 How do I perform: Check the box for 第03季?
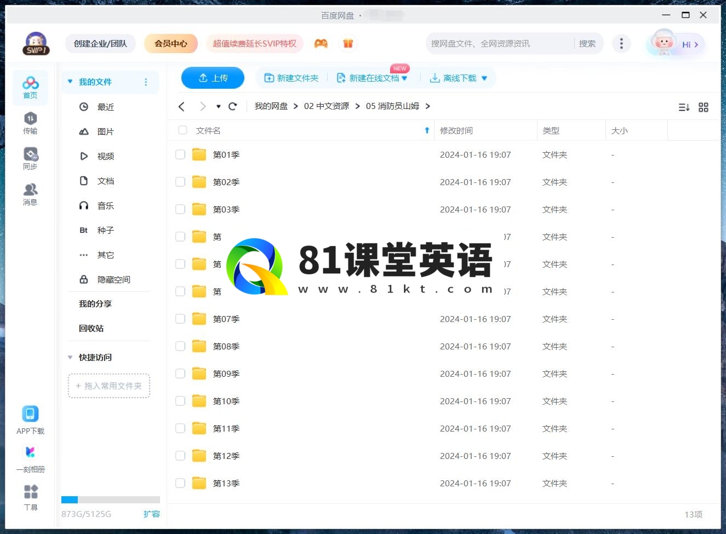coord(180,209)
